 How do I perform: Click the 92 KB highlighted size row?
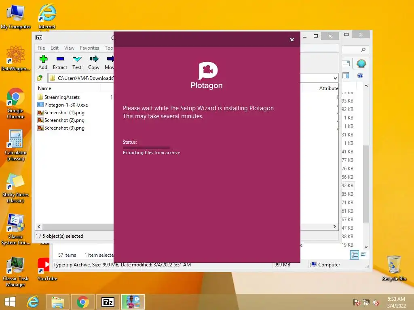click(x=347, y=186)
